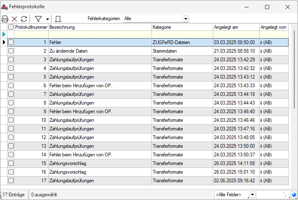Sort by Bezeichnung column header
Image resolution: width=298 pixels, height=200 pixels.
(x=100, y=27)
